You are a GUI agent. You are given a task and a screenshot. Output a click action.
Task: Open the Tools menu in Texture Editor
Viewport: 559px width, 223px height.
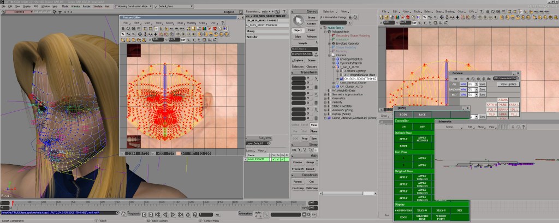pos(158,22)
